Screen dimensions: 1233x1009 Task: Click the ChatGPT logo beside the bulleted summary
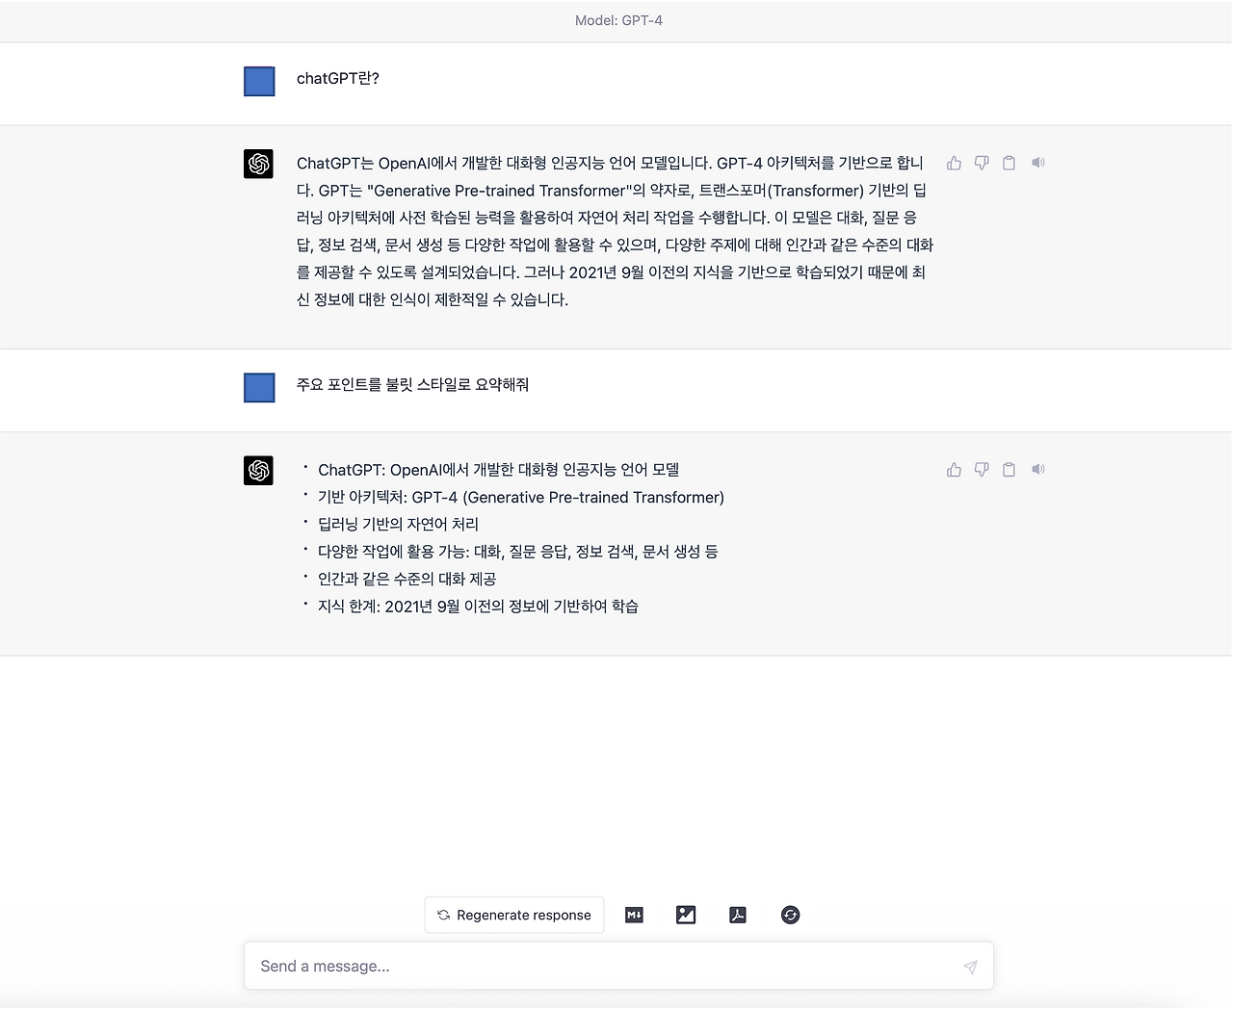click(259, 471)
